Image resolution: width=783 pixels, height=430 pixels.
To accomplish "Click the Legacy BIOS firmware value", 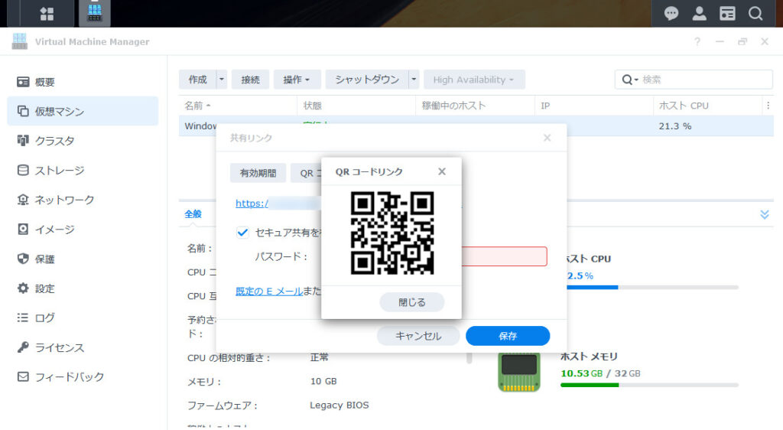I will pyautogui.click(x=339, y=405).
